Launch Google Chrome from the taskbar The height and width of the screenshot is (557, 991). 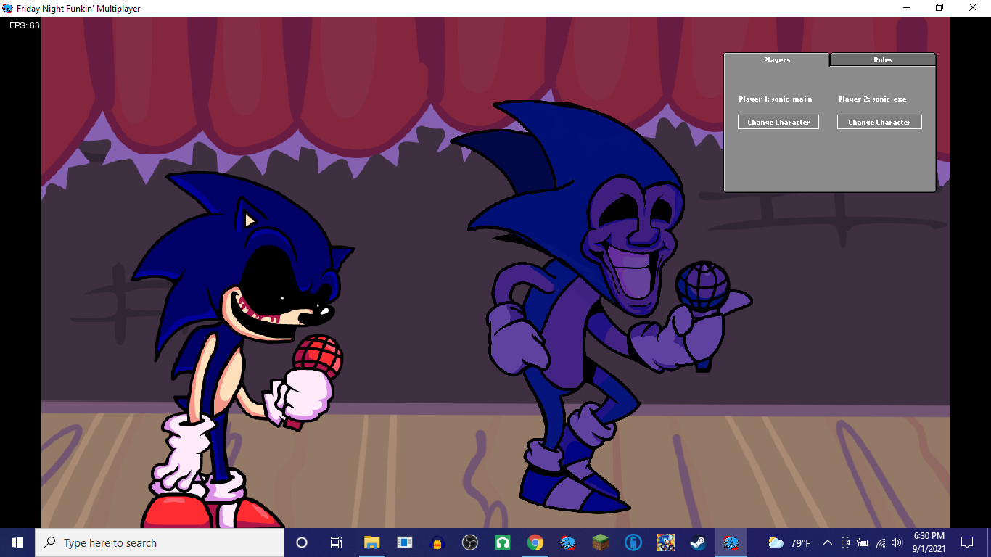click(x=535, y=542)
